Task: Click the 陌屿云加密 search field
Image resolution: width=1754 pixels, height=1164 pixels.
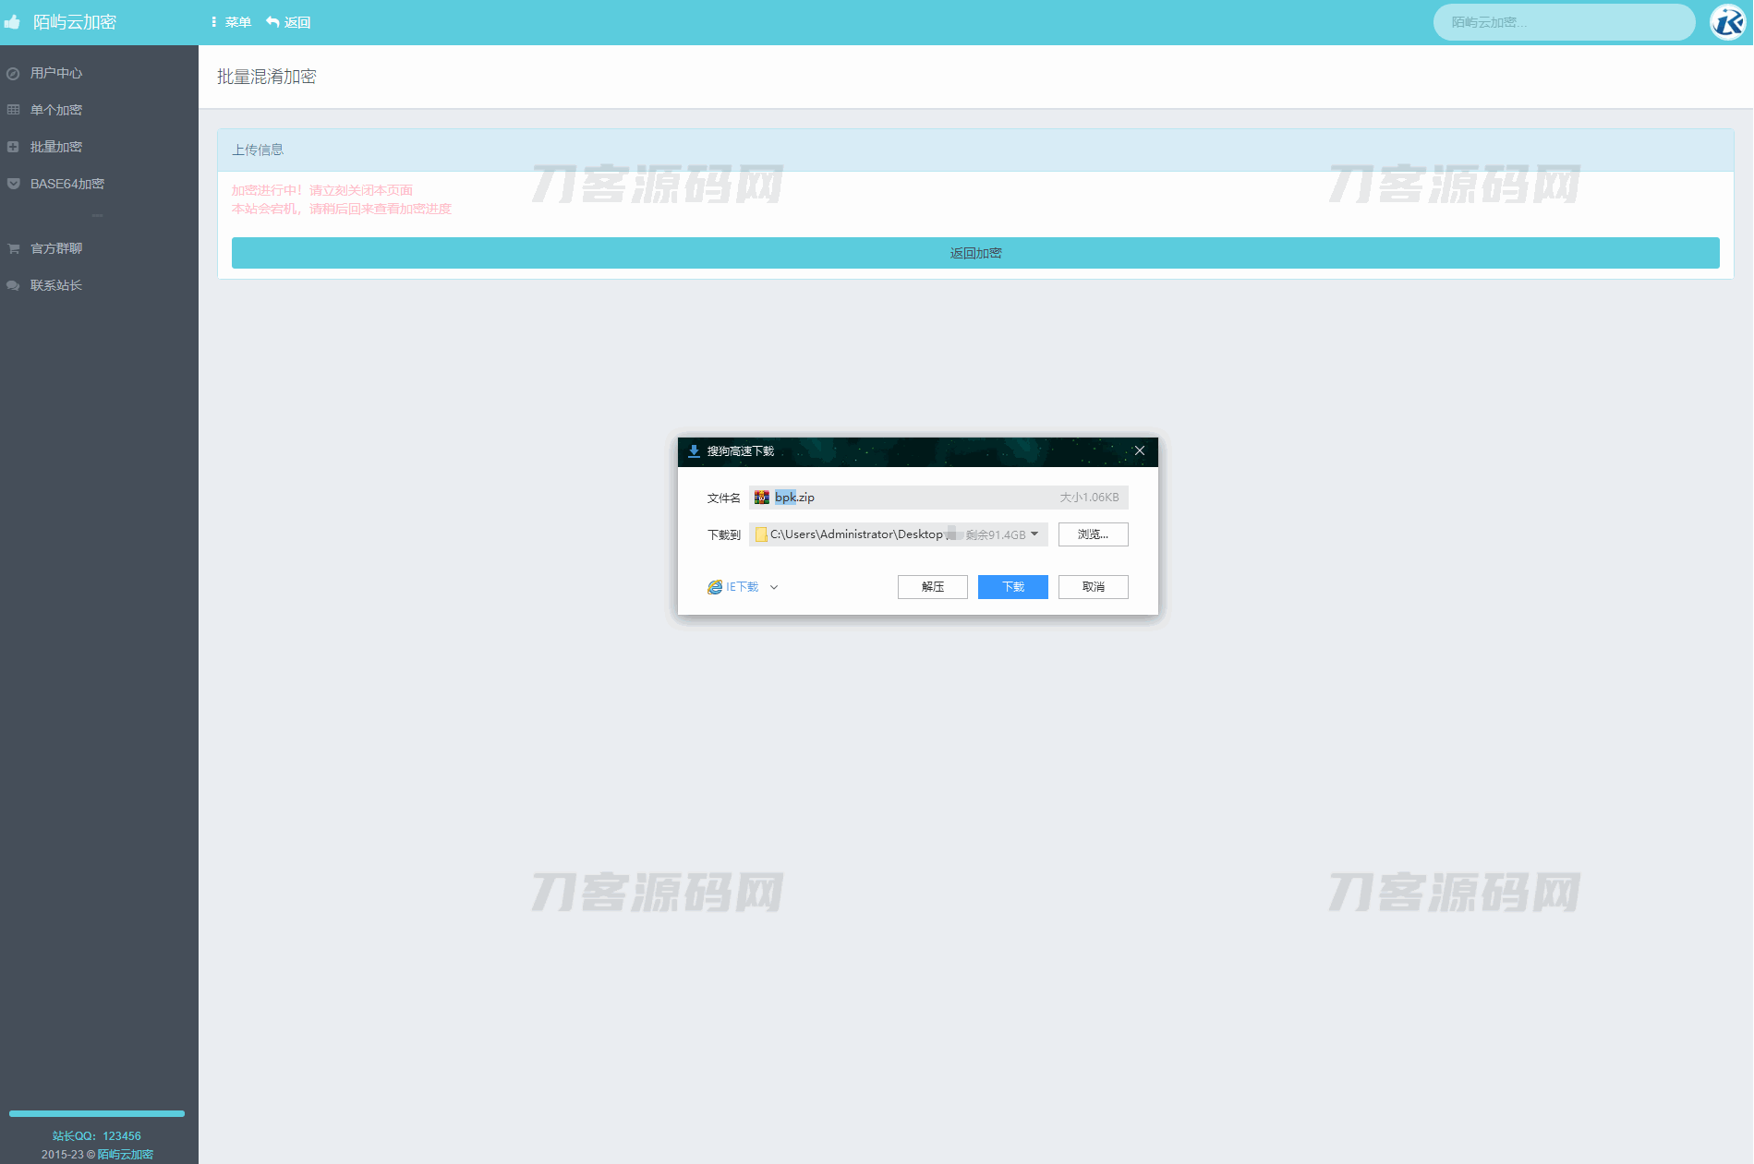Action: click(x=1563, y=22)
